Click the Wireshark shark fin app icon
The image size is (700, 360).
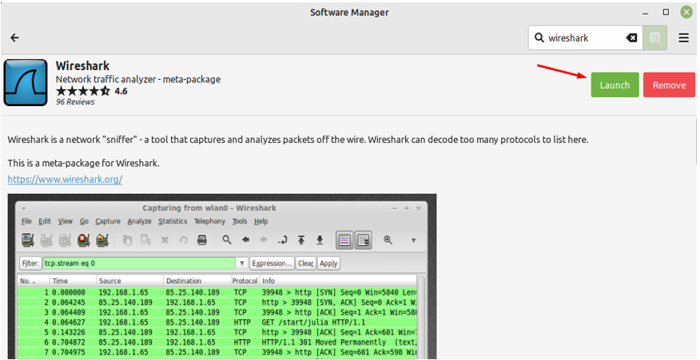pyautogui.click(x=26, y=82)
